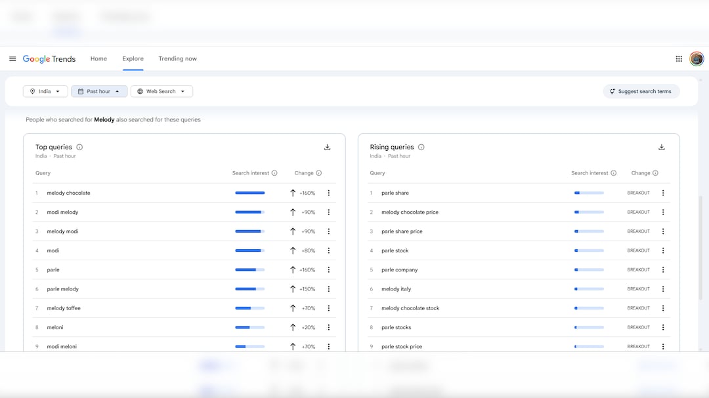The width and height of the screenshot is (709, 398).
Task: Show info about Rising queries
Action: tap(421, 148)
